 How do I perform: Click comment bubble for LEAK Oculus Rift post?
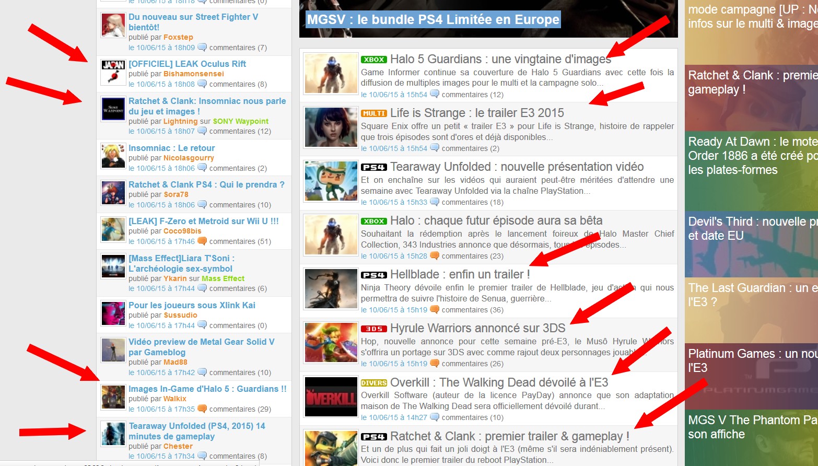[202, 84]
